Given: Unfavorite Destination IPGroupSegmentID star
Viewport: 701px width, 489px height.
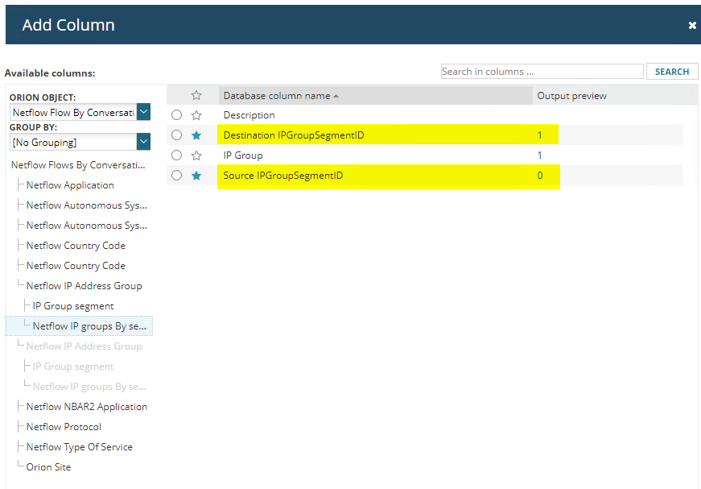Looking at the screenshot, I should tap(196, 135).
